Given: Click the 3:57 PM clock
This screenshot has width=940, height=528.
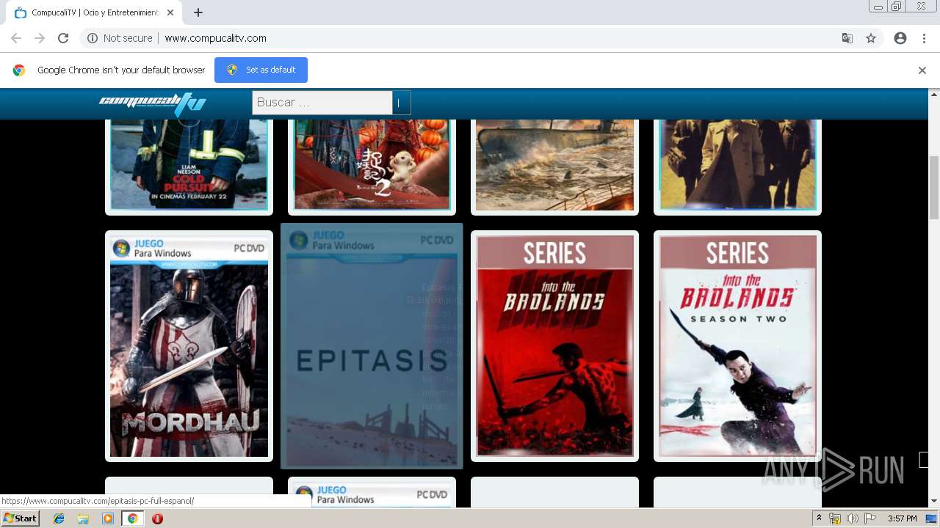Looking at the screenshot, I should 902,518.
